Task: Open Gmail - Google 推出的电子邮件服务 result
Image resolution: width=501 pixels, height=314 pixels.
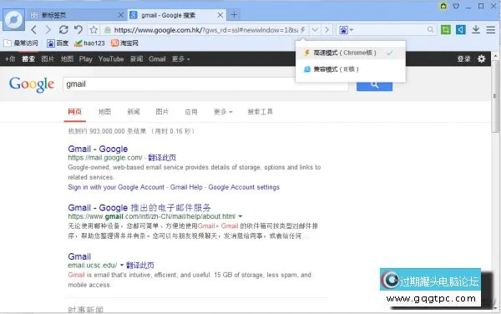Action: point(139,208)
